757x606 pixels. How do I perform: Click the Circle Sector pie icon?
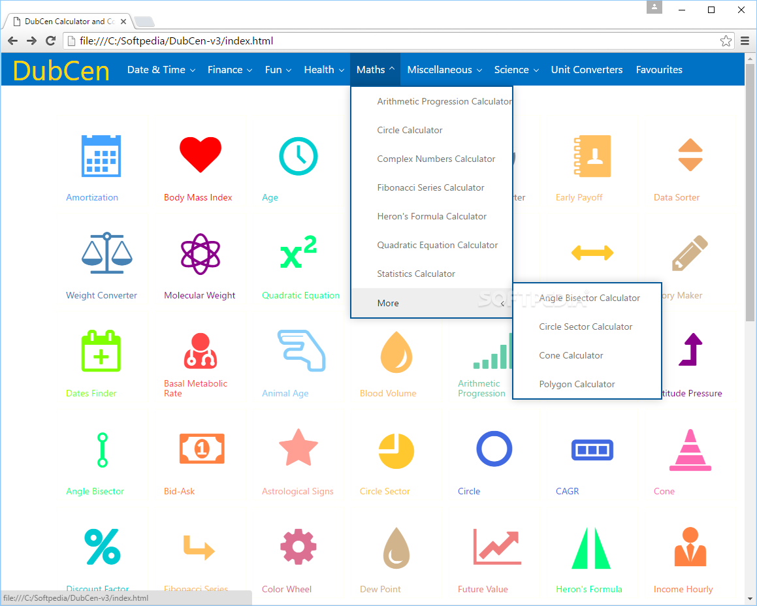pyautogui.click(x=396, y=451)
